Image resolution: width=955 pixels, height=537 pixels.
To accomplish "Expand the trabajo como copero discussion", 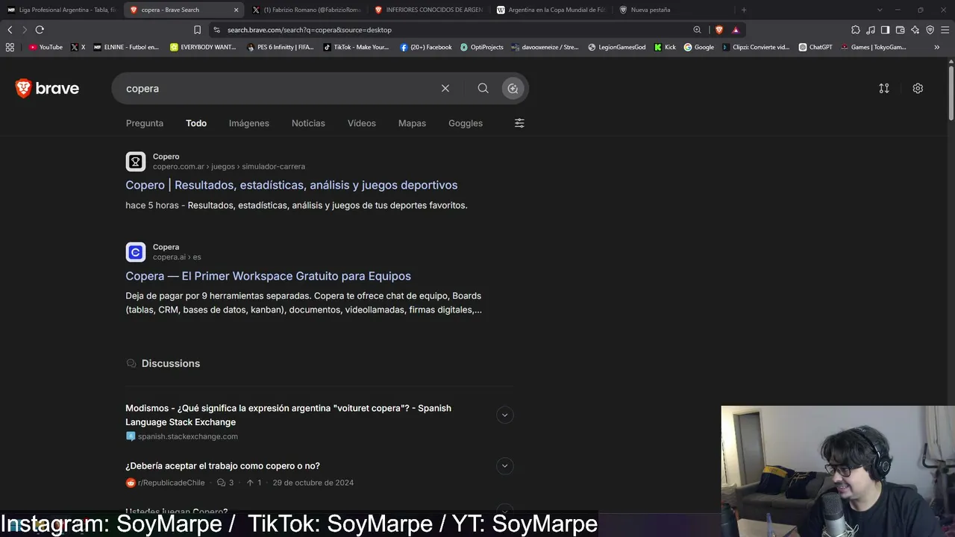I will (504, 466).
